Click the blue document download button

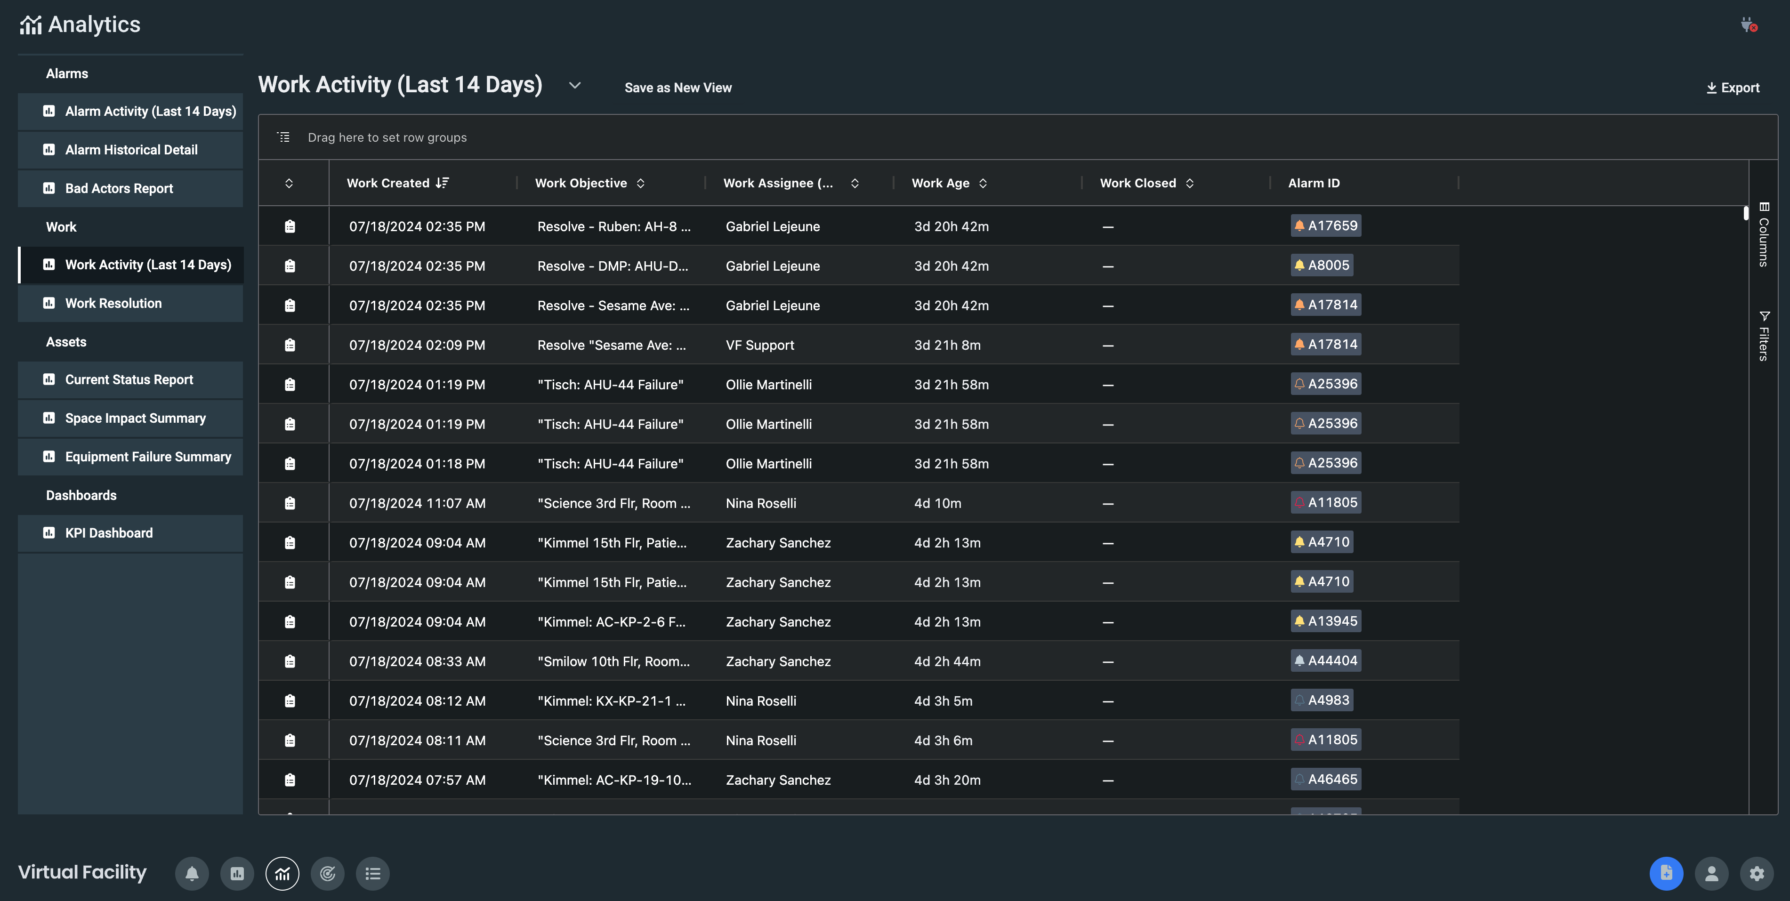click(1666, 873)
